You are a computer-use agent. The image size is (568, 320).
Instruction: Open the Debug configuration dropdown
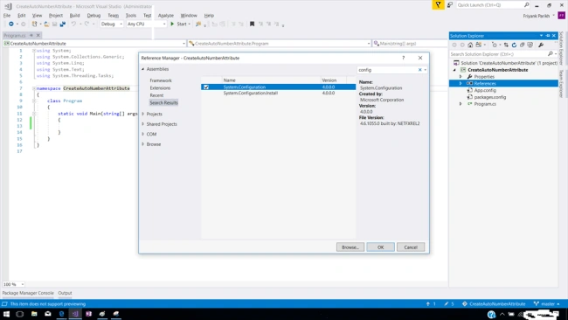click(112, 24)
